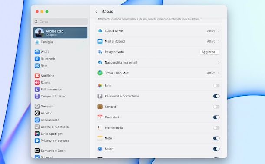
Task: Click the Attivo status for Mail di iCloud
Action: tap(211, 41)
